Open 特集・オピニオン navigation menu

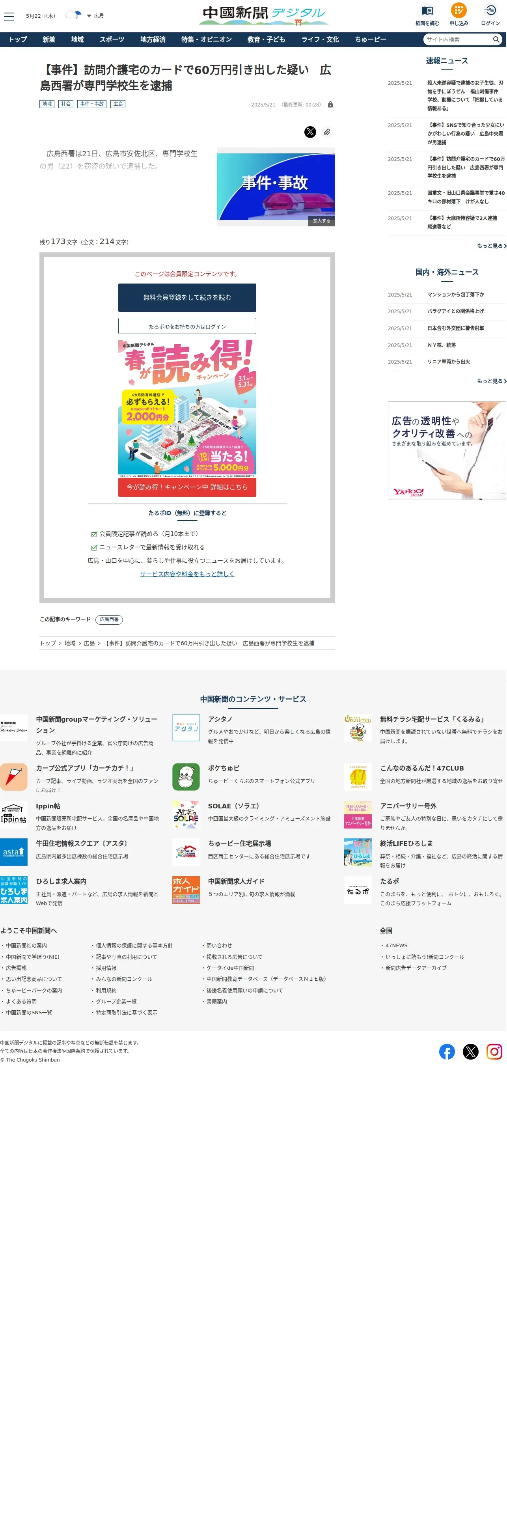pos(206,39)
